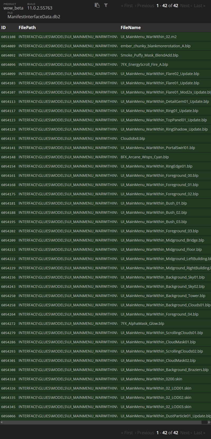Click UI_MainMenu_WarWithin_0200.skin
The image size is (211, 439).
coord(151,379)
